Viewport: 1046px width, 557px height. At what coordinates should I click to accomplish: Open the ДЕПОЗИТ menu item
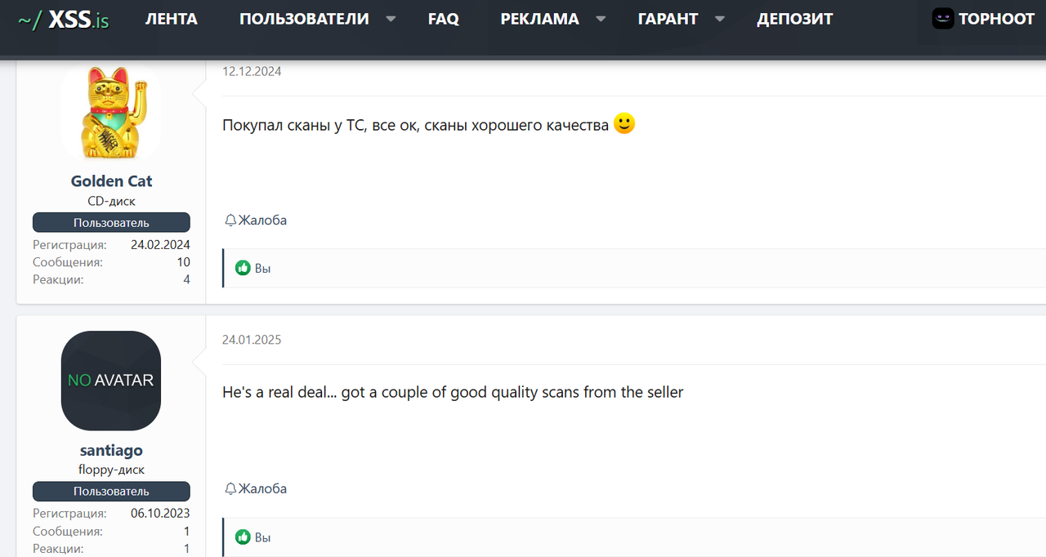tap(794, 19)
